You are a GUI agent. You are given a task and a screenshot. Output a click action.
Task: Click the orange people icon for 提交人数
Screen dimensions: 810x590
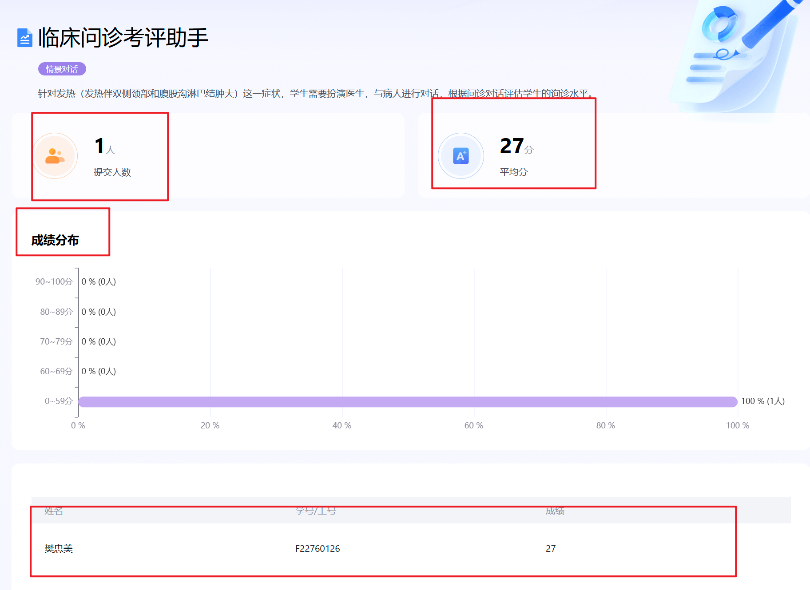tap(55, 156)
